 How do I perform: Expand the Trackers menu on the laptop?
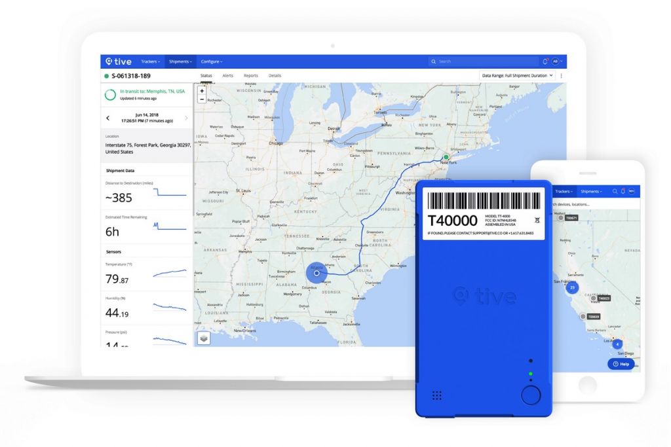(150, 62)
